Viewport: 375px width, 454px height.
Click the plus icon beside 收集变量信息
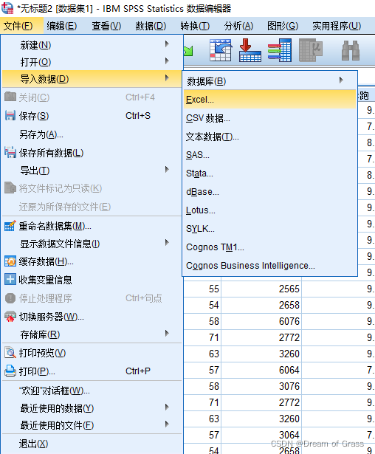coord(10,279)
